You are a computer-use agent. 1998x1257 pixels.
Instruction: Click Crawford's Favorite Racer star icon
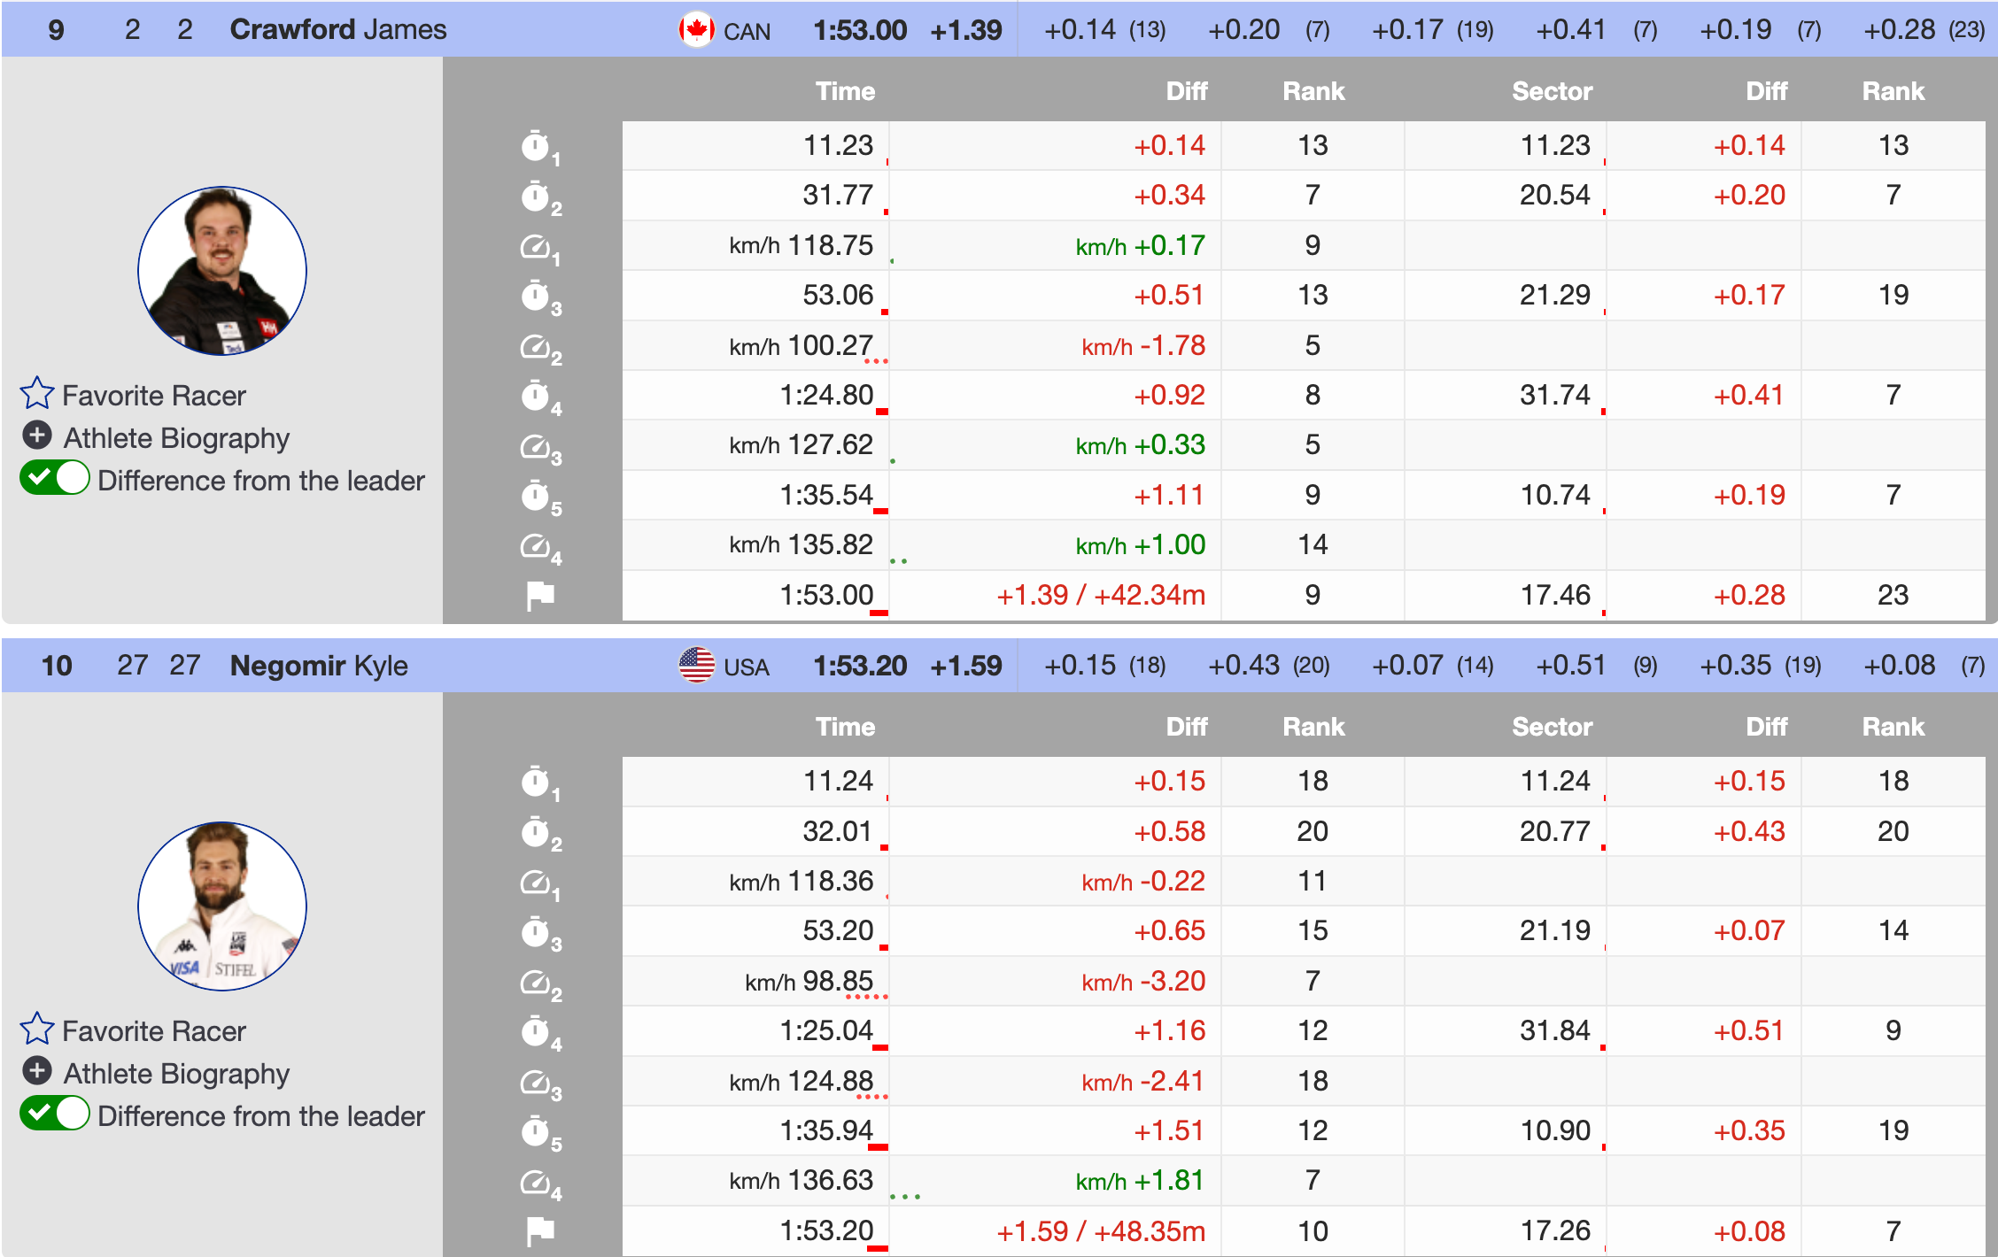click(x=37, y=394)
